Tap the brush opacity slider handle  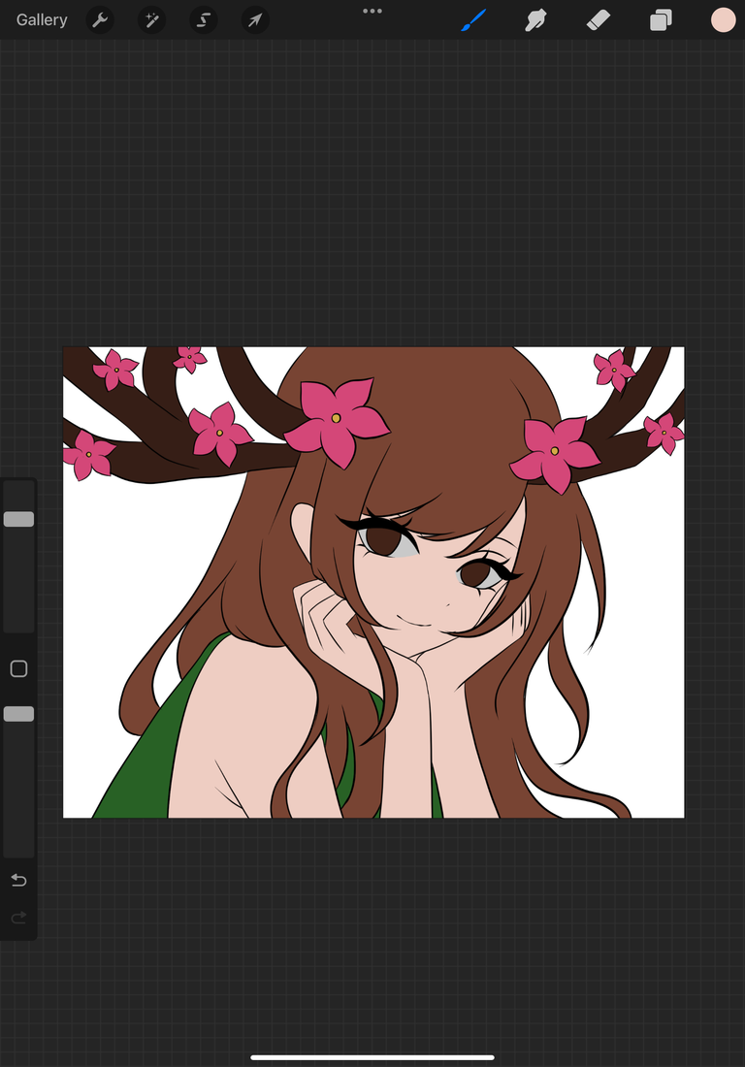19,714
